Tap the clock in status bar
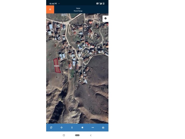The image size is (185, 139). pos(52,4)
